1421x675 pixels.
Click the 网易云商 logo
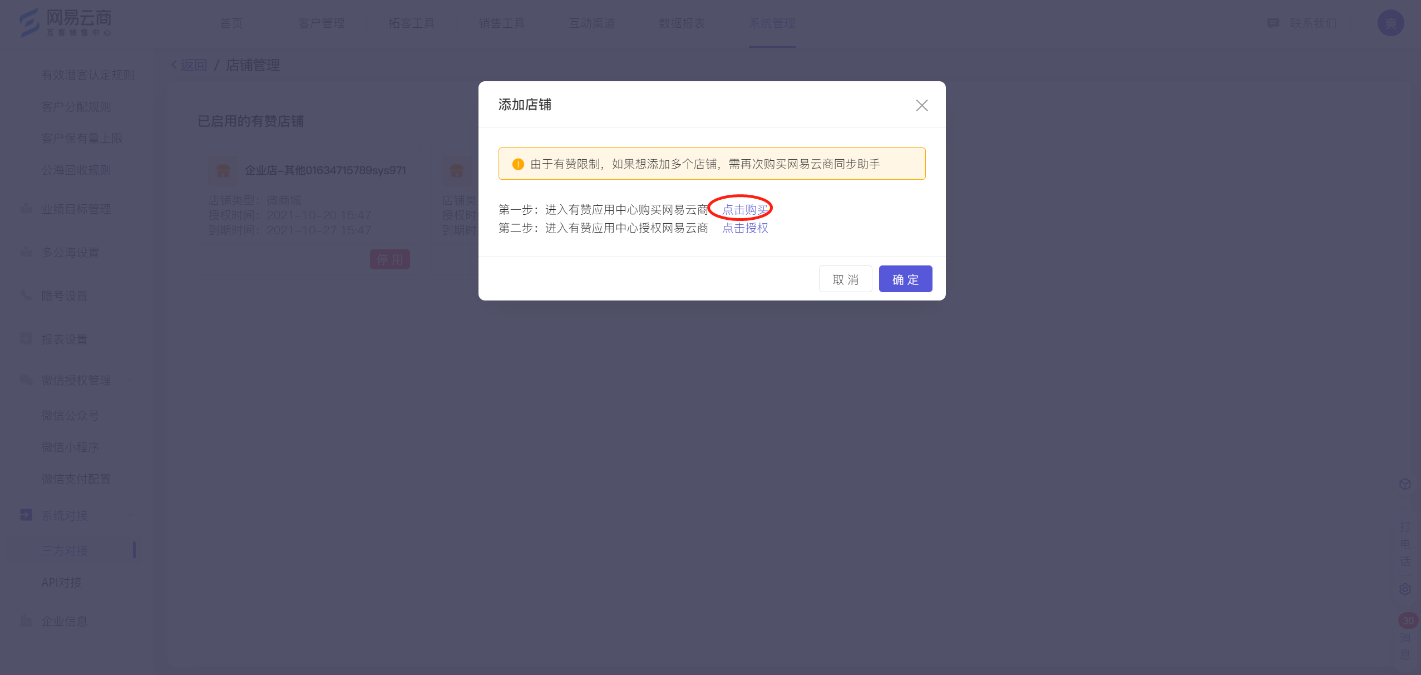point(65,23)
